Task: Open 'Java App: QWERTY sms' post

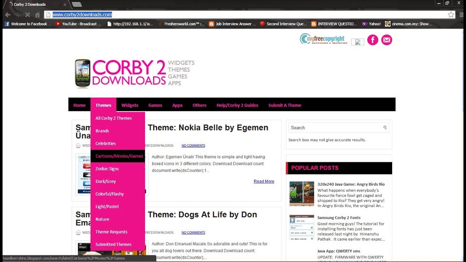Action: pyautogui.click(x=339, y=251)
